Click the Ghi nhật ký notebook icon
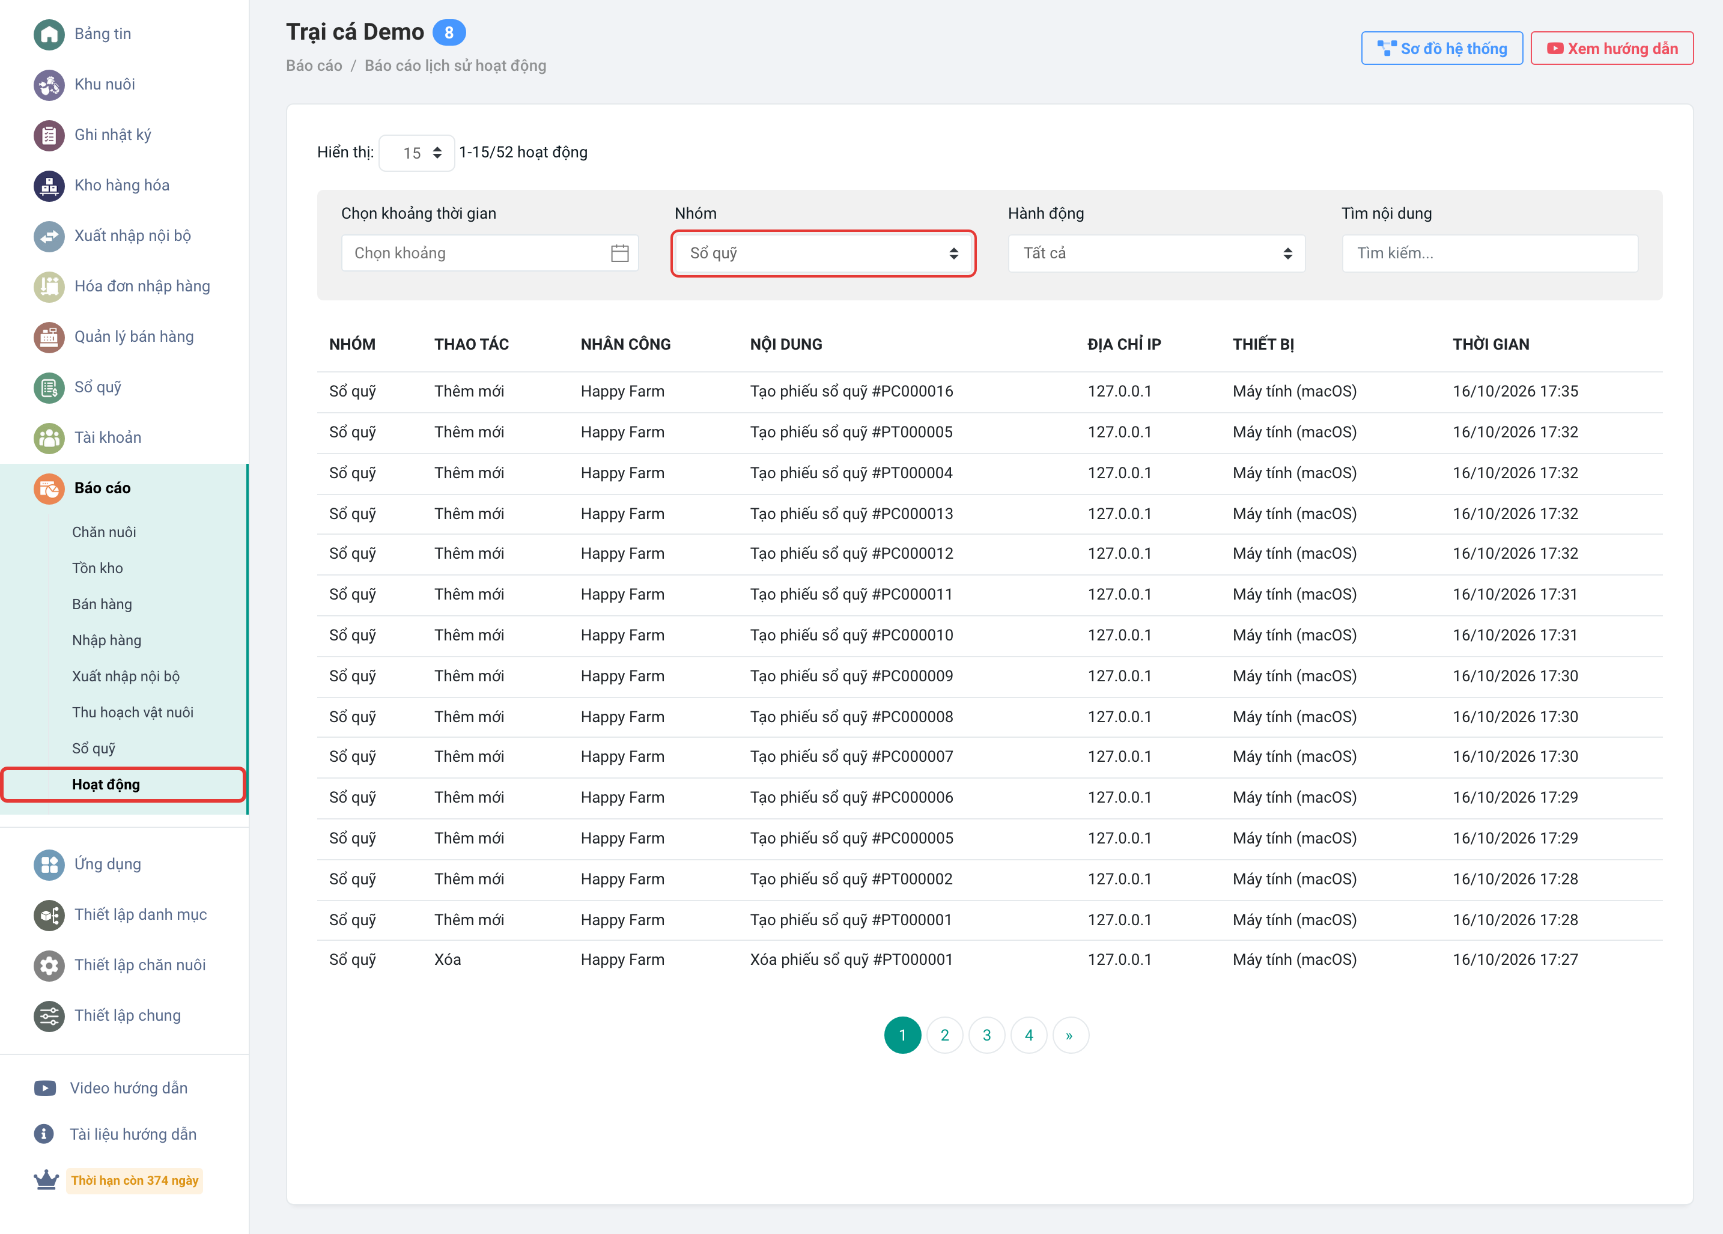 pos(49,135)
